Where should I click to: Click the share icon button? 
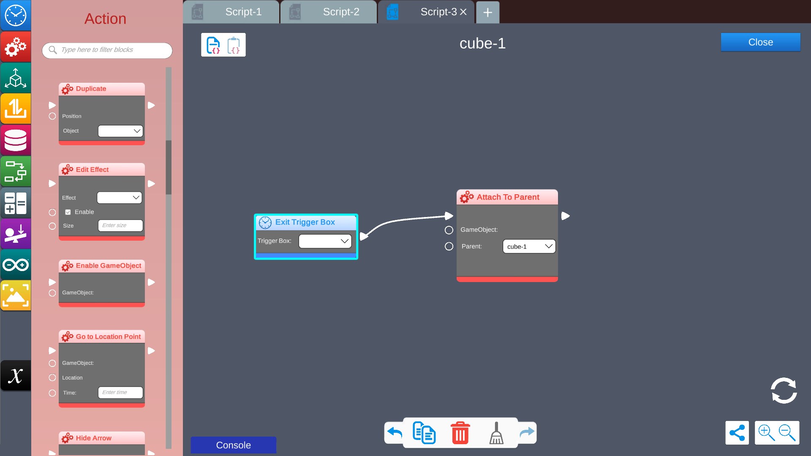pos(737,433)
